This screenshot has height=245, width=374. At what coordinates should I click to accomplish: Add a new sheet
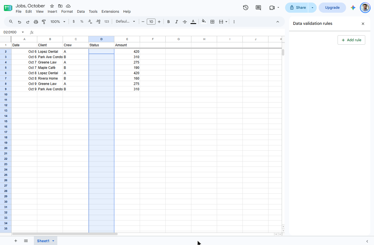point(16,241)
